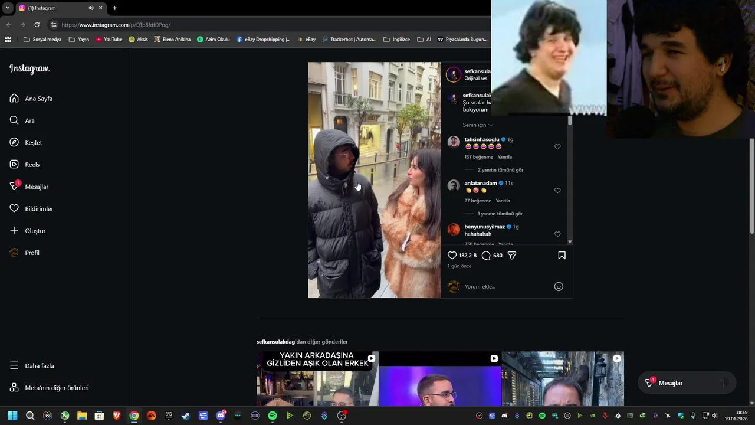
Task: Like anlatanadam's comment
Action: pyautogui.click(x=557, y=191)
